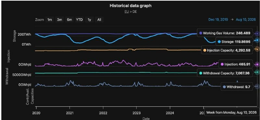Set zoom range to 6m
The height and width of the screenshot is (120, 260).
[70, 20]
